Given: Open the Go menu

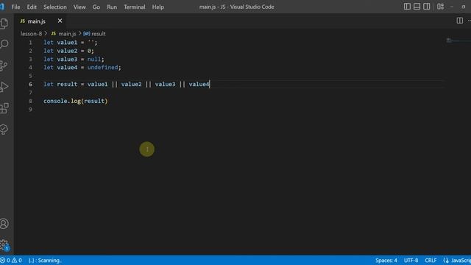Looking at the screenshot, I should pos(96,7).
